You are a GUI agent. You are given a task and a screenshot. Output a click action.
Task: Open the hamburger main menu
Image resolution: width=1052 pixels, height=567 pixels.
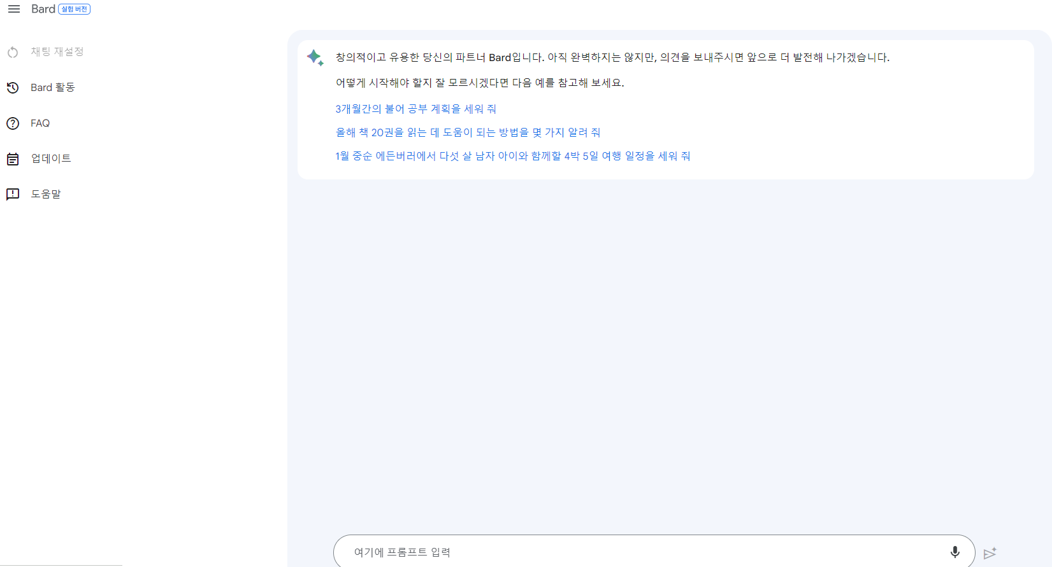[13, 9]
